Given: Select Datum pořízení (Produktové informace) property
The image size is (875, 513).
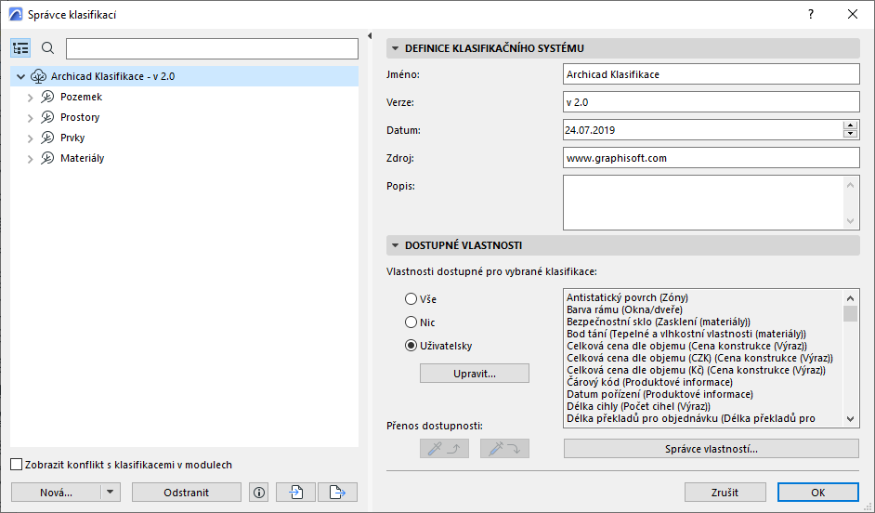Looking at the screenshot, I should click(x=660, y=394).
